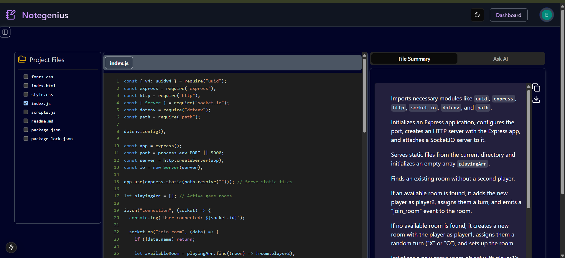Open the user avatar labeled E
The image size is (565, 258).
(546, 15)
